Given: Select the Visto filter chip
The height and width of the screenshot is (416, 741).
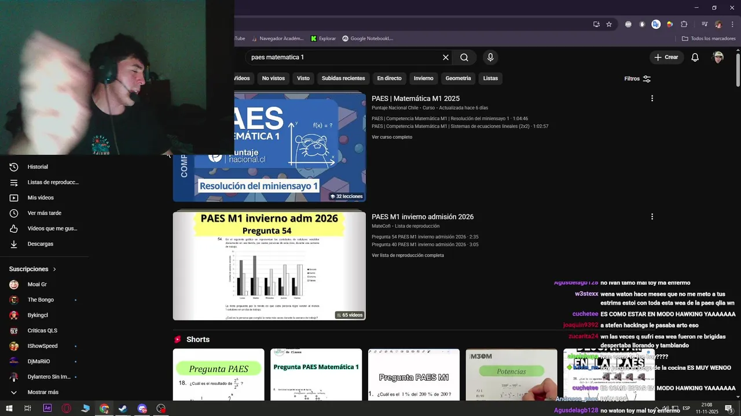Looking at the screenshot, I should click(x=303, y=78).
